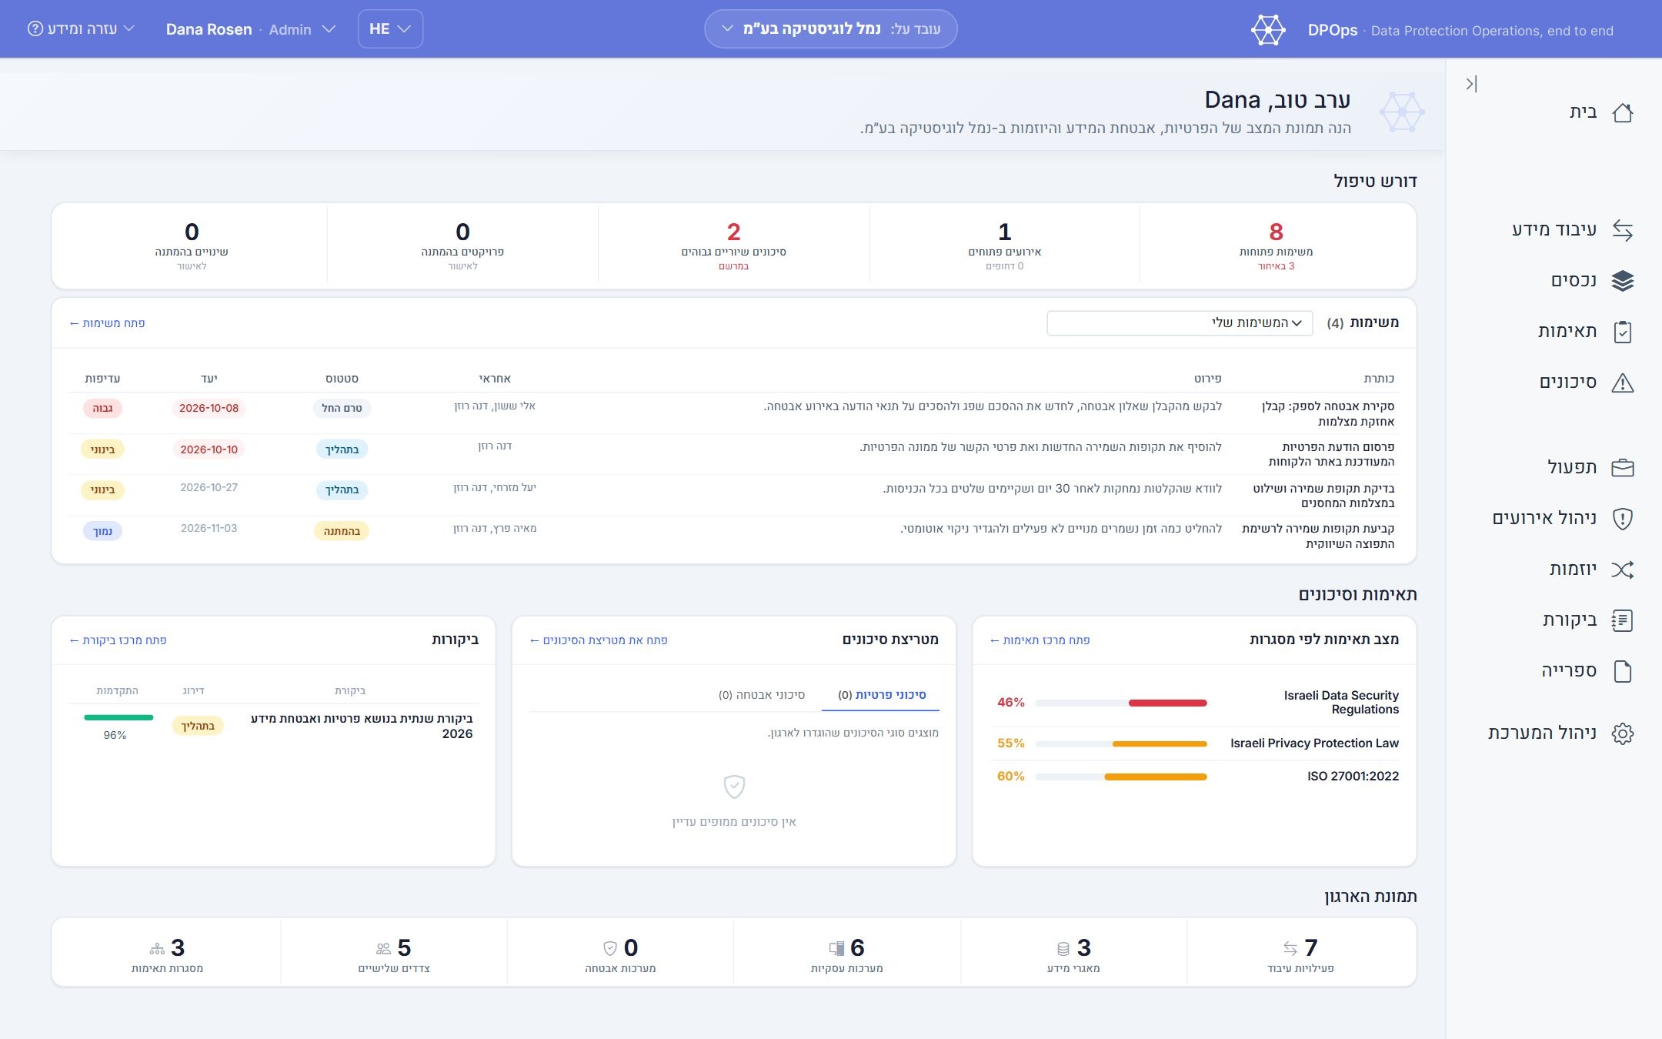Screen dimensions: 1662x1039
Task: Click the third parties (צדדים שלישיים) people icon
Action: (x=383, y=949)
